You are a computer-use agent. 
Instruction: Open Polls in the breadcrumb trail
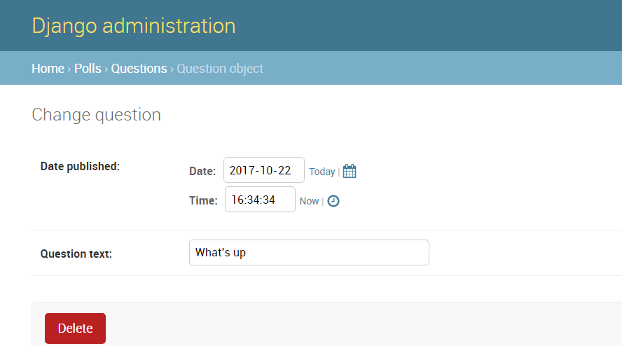88,68
